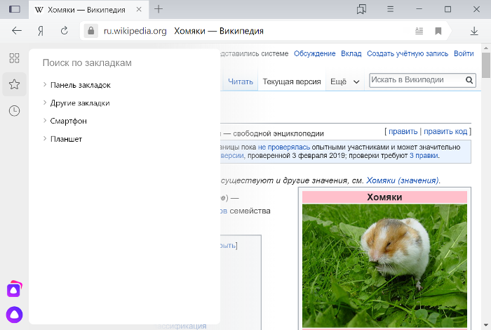Open the browser hamburger menu
This screenshot has width=491, height=330.
(x=390, y=9)
